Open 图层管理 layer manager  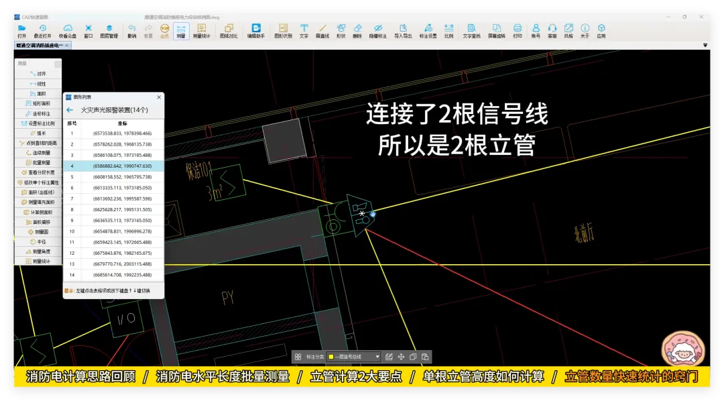click(109, 31)
